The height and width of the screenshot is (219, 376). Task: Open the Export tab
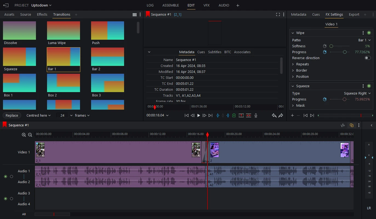(x=354, y=15)
